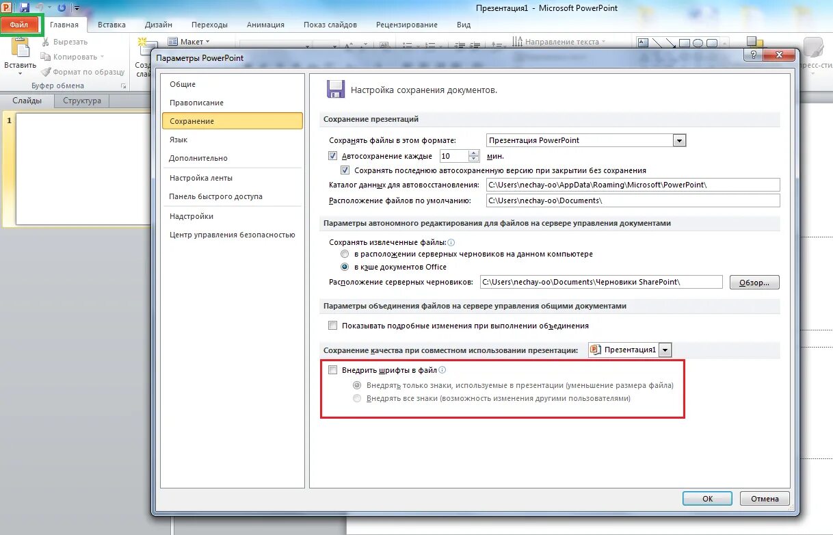Go to the Показ слайдов tab

(330, 25)
